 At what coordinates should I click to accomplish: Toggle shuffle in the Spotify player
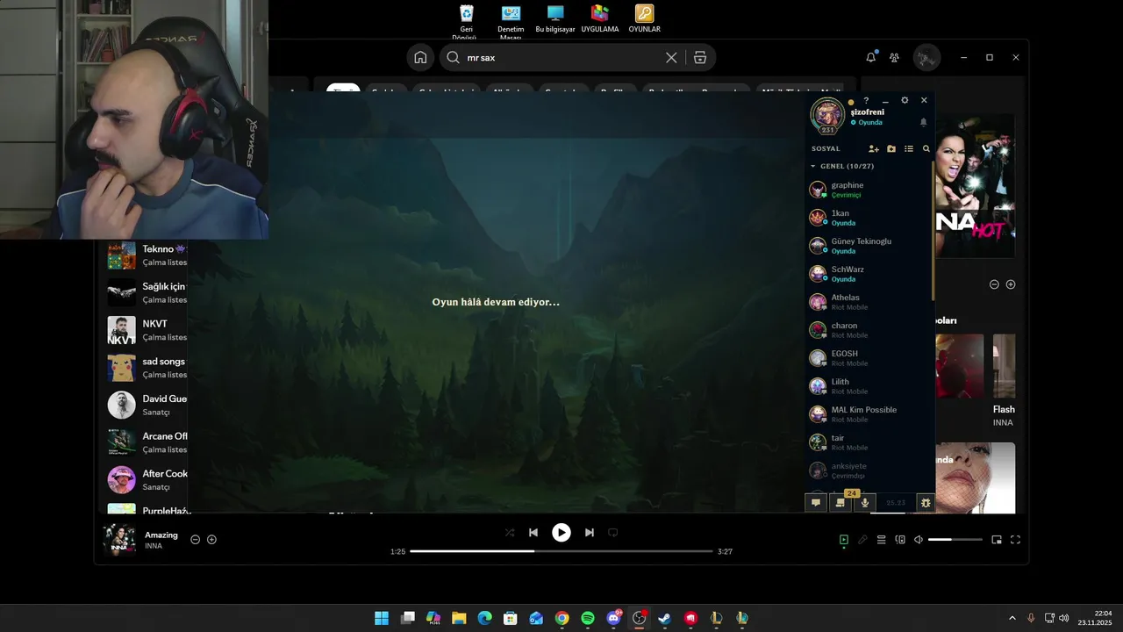[x=510, y=533]
